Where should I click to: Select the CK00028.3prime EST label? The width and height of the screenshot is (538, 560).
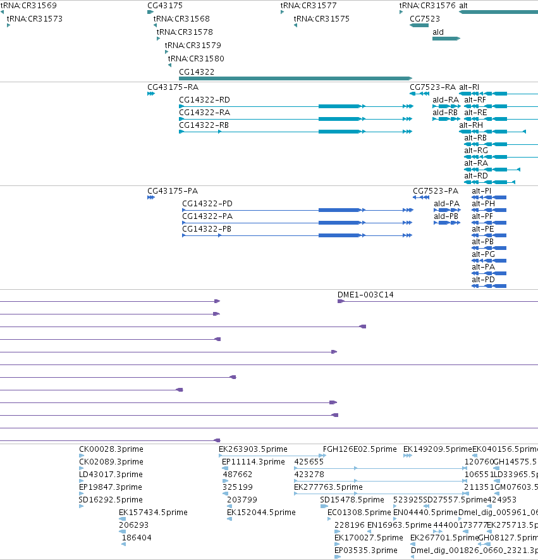point(111,449)
